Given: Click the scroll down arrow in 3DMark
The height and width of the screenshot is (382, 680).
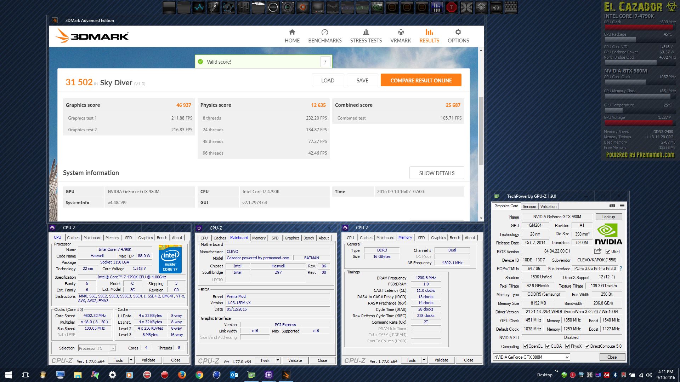Looking at the screenshot, I should [481, 218].
